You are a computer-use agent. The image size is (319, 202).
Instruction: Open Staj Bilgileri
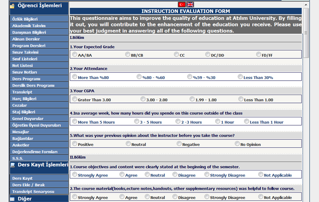point(39,112)
